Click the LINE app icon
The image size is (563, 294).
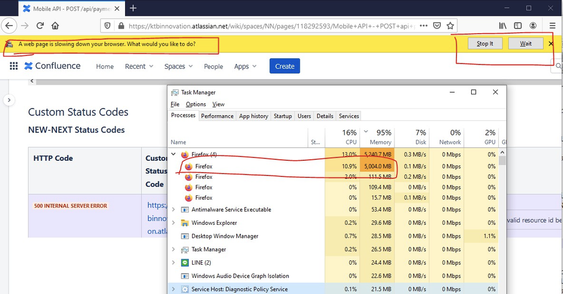pos(185,263)
